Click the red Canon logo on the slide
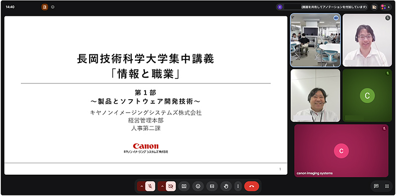Screen dimensions: 396x196 146,146
